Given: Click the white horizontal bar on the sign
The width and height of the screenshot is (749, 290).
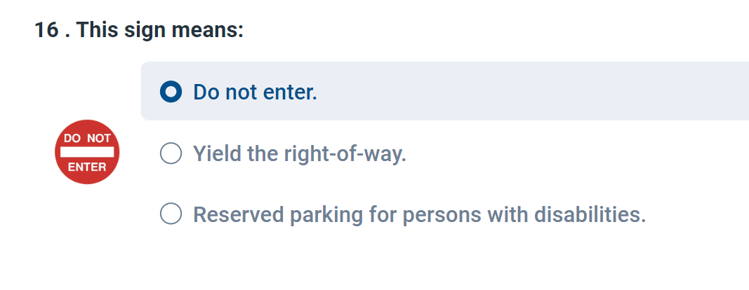Looking at the screenshot, I should click(x=87, y=152).
